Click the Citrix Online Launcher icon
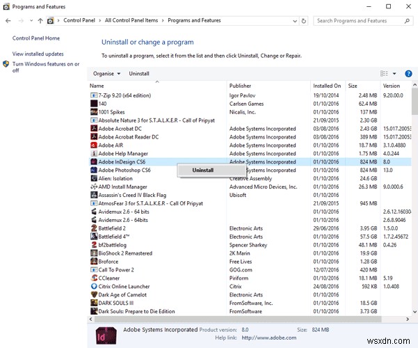The image size is (418, 348). point(94,286)
